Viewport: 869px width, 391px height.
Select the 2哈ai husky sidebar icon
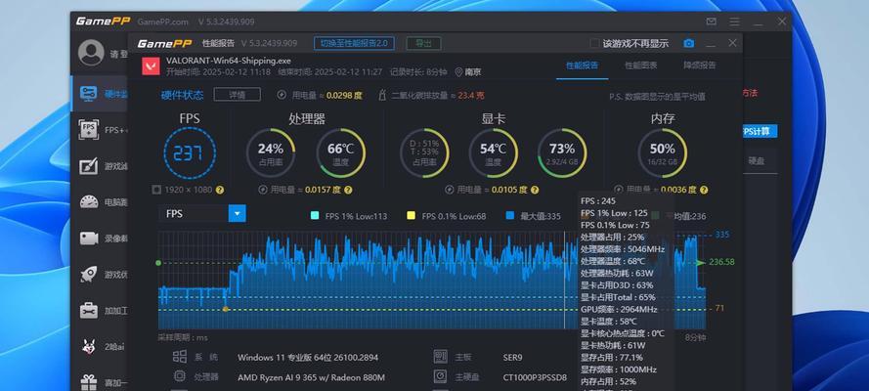pos(89,347)
